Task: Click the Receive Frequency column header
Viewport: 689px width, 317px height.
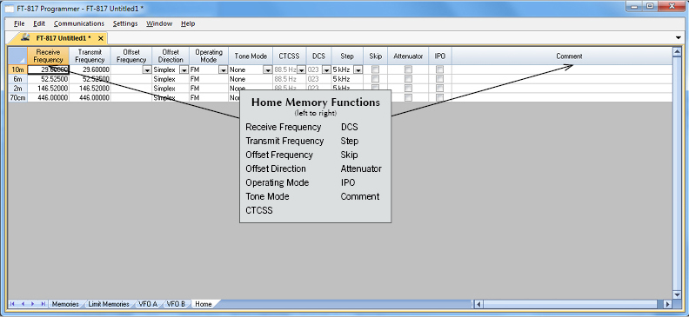Action: click(x=49, y=56)
